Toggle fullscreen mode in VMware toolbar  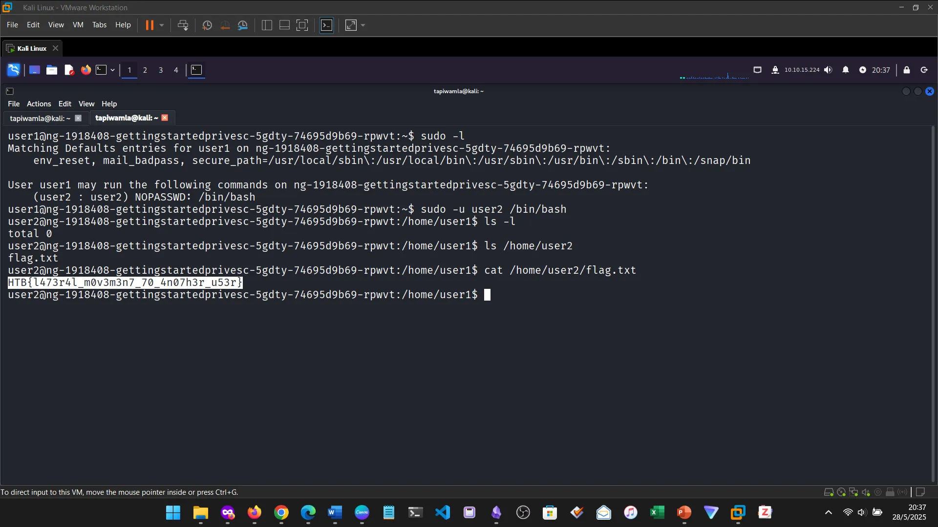(x=350, y=25)
